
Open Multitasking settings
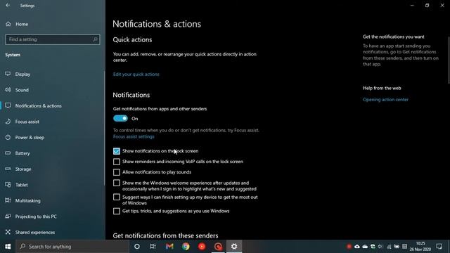(x=53, y=200)
